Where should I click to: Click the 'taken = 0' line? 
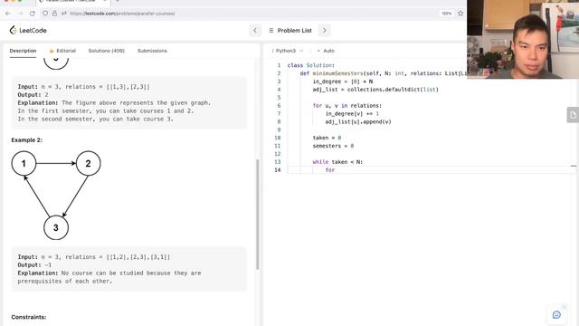pyautogui.click(x=327, y=138)
